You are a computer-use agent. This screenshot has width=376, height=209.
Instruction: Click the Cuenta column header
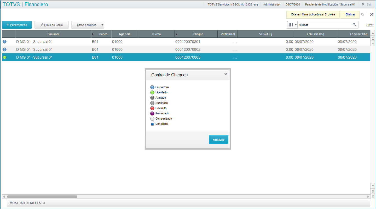(x=156, y=34)
